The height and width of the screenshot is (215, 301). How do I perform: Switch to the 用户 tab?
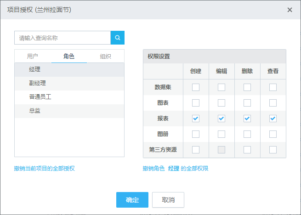pyautogui.click(x=33, y=57)
